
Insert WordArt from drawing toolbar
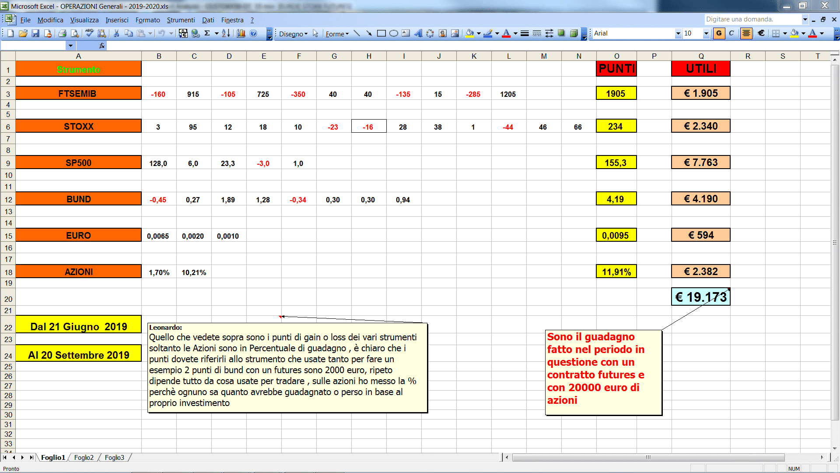tap(418, 33)
